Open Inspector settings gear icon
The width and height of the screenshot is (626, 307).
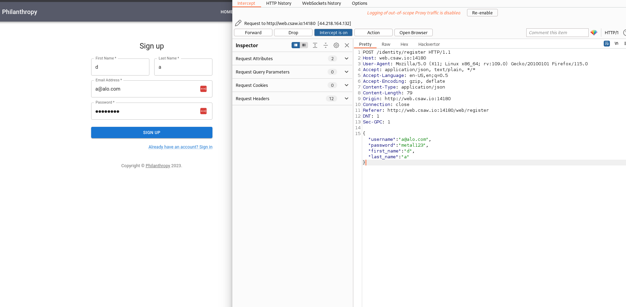[336, 45]
